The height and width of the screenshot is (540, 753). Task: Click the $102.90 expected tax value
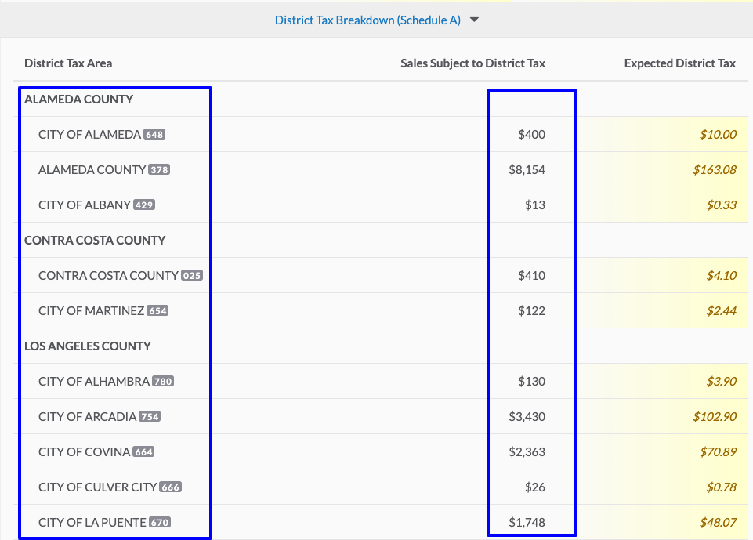click(715, 416)
